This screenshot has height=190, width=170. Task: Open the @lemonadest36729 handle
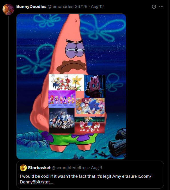[68, 7]
